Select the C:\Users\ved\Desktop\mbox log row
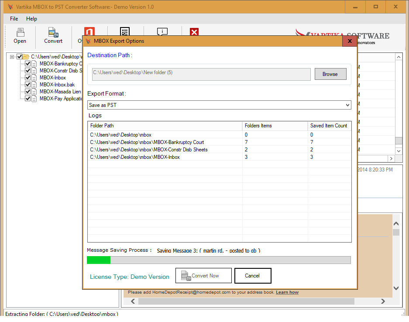The width and height of the screenshot is (409, 322). click(x=220, y=135)
